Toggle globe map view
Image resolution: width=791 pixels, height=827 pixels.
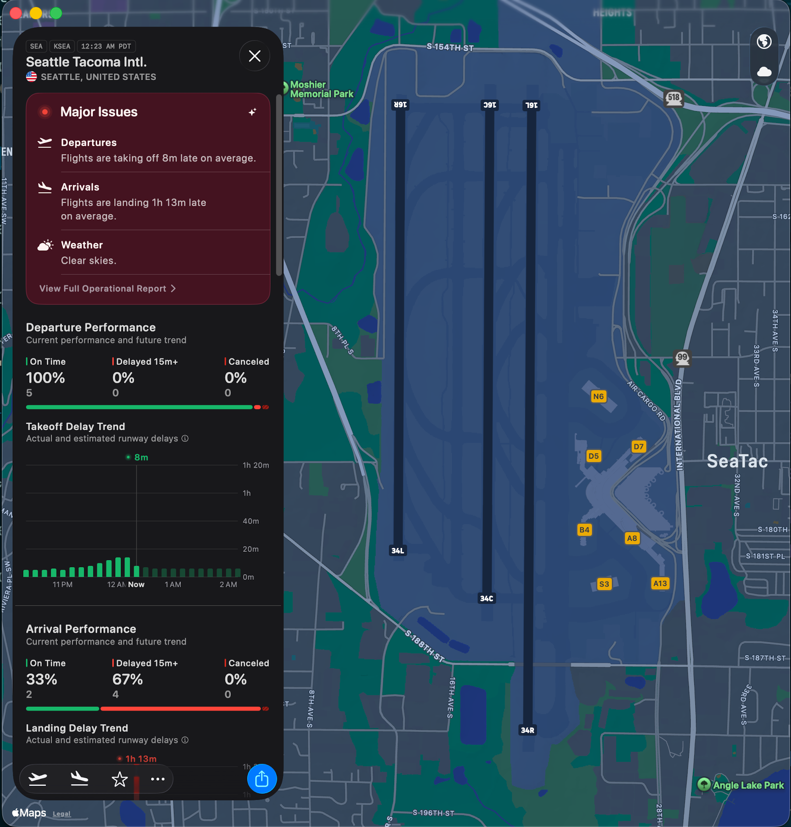coord(763,41)
